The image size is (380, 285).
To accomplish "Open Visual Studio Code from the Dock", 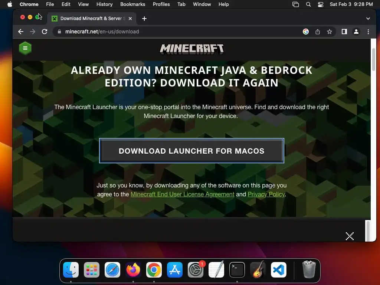I will 279,270.
